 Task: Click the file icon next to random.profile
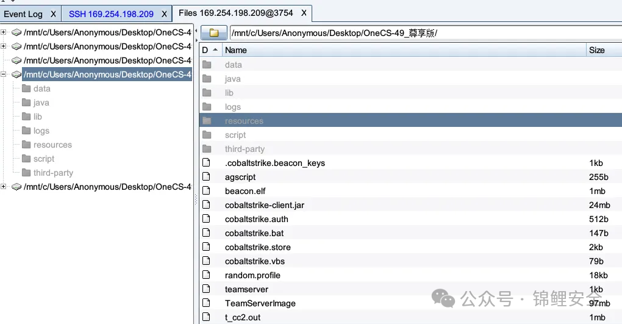click(206, 275)
